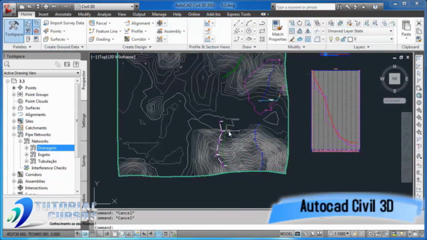Image resolution: width=427 pixels, height=240 pixels.
Task: Open the Output ribbon tab
Action: pos(139,14)
